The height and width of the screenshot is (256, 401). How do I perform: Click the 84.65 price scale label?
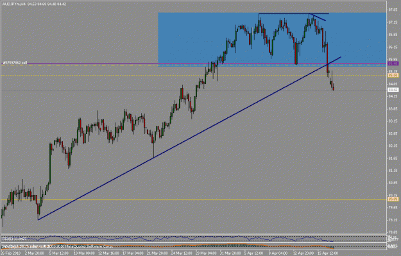pyautogui.click(x=393, y=84)
